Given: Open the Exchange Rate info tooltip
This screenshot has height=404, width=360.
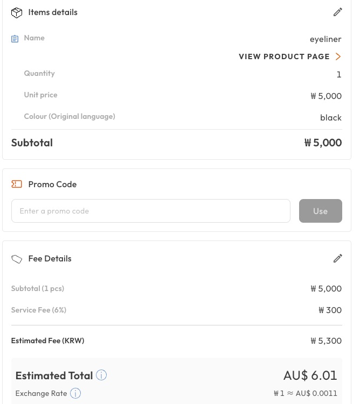Looking at the screenshot, I should [x=75, y=393].
